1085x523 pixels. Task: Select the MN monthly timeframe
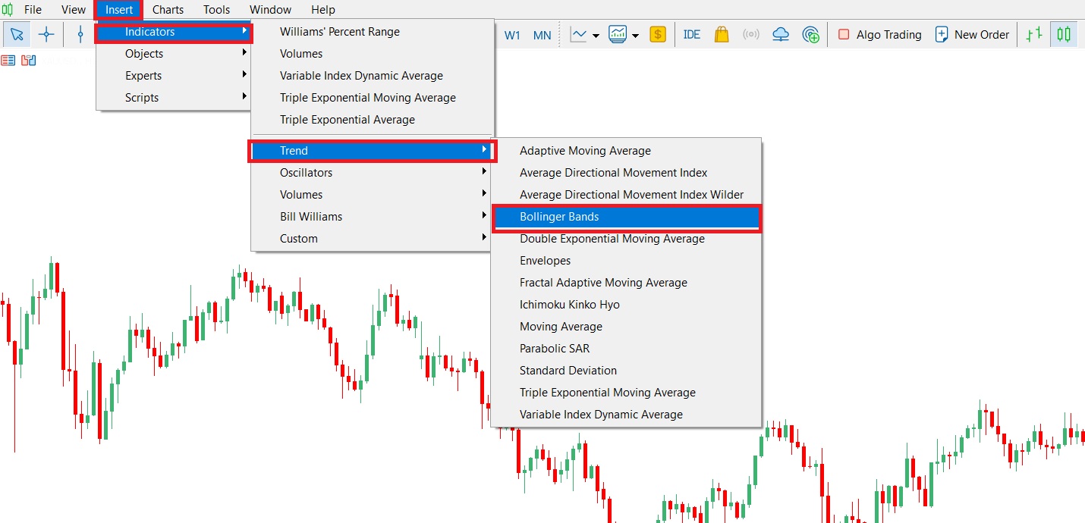coord(542,35)
